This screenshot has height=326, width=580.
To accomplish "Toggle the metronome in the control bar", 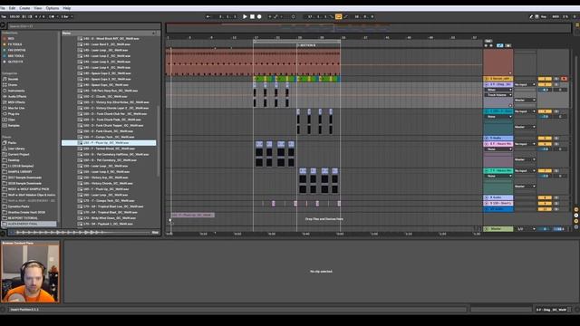I will 53,16.
